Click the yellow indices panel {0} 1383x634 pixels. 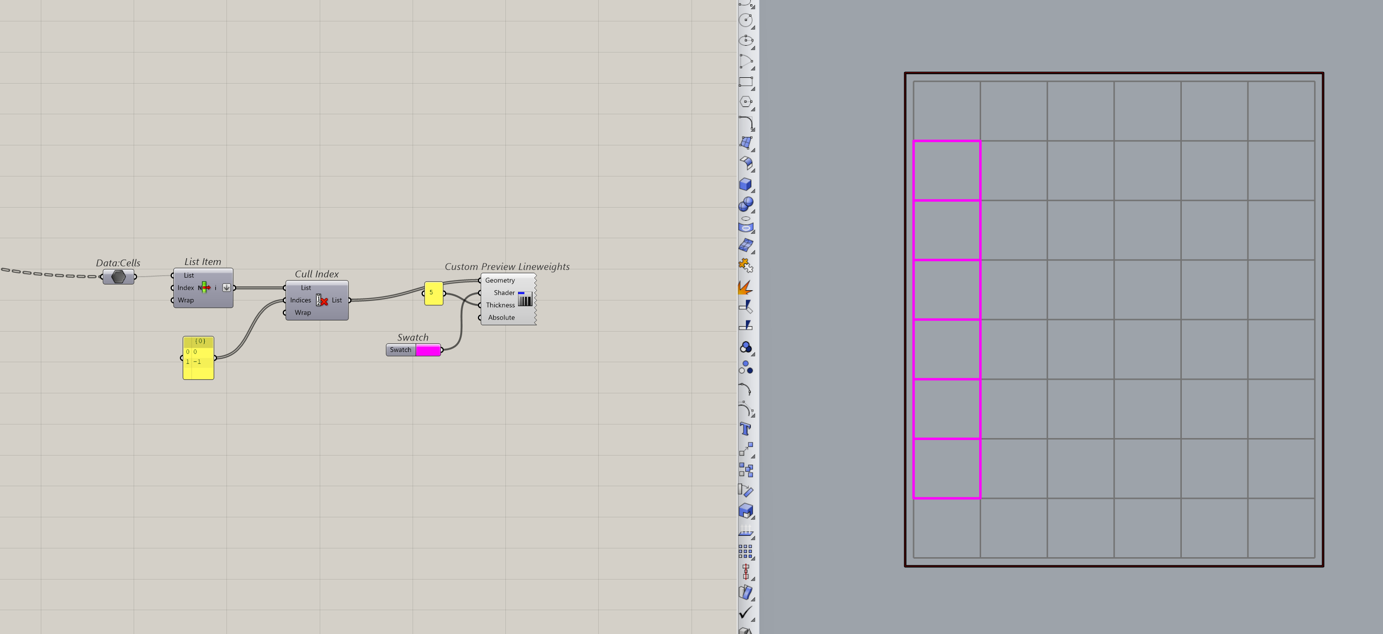click(198, 358)
